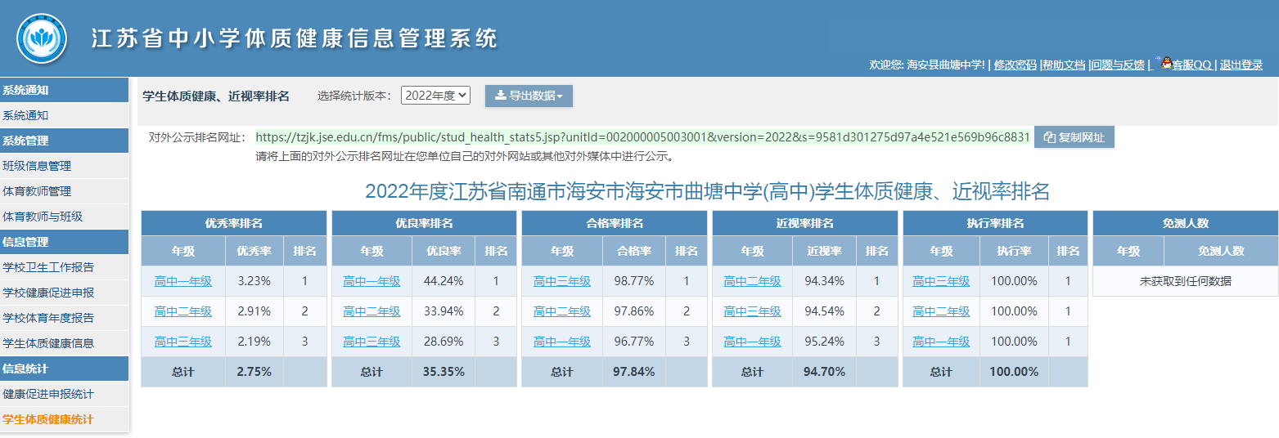Open the 2022年度 statistics version dropdown

point(435,96)
